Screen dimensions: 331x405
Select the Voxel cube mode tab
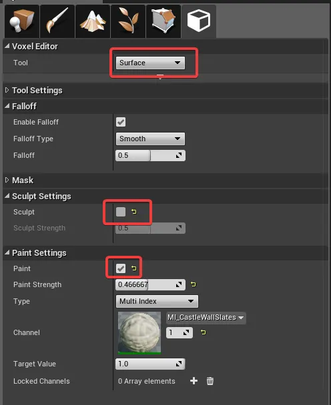pyautogui.click(x=199, y=21)
